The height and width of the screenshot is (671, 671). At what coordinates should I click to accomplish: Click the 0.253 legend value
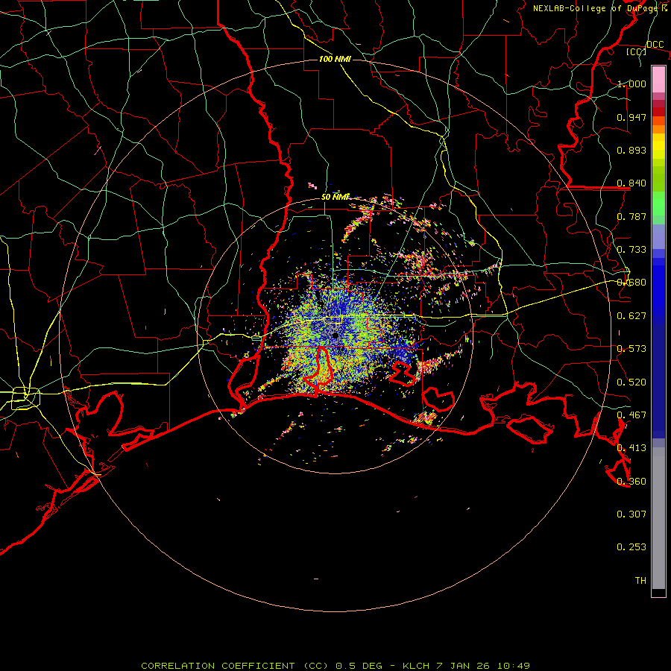(631, 547)
